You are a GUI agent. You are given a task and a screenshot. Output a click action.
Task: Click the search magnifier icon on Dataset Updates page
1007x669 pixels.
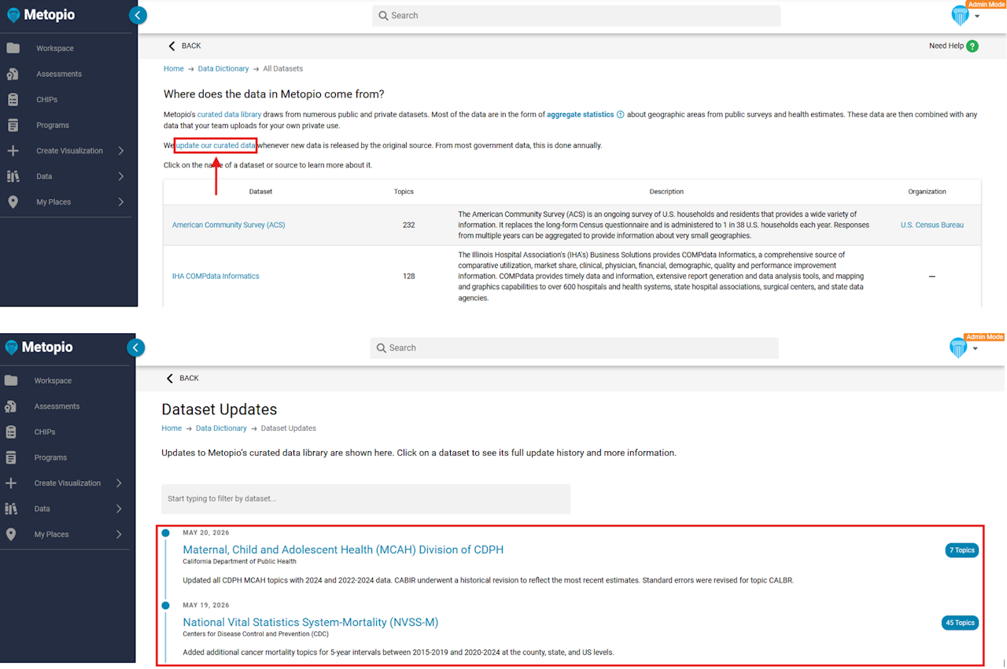coord(382,348)
